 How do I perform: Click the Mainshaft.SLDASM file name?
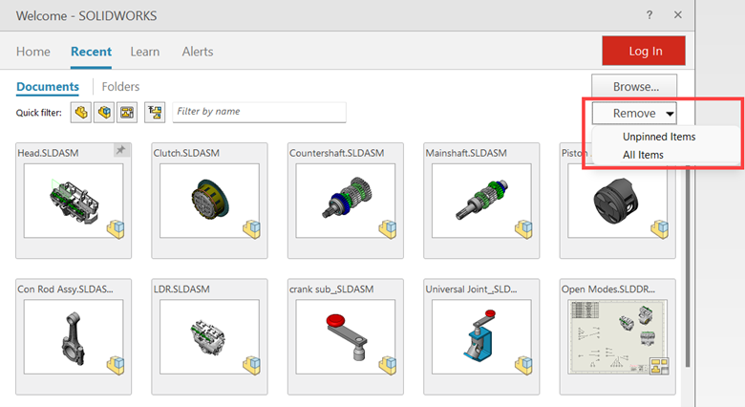click(x=466, y=153)
